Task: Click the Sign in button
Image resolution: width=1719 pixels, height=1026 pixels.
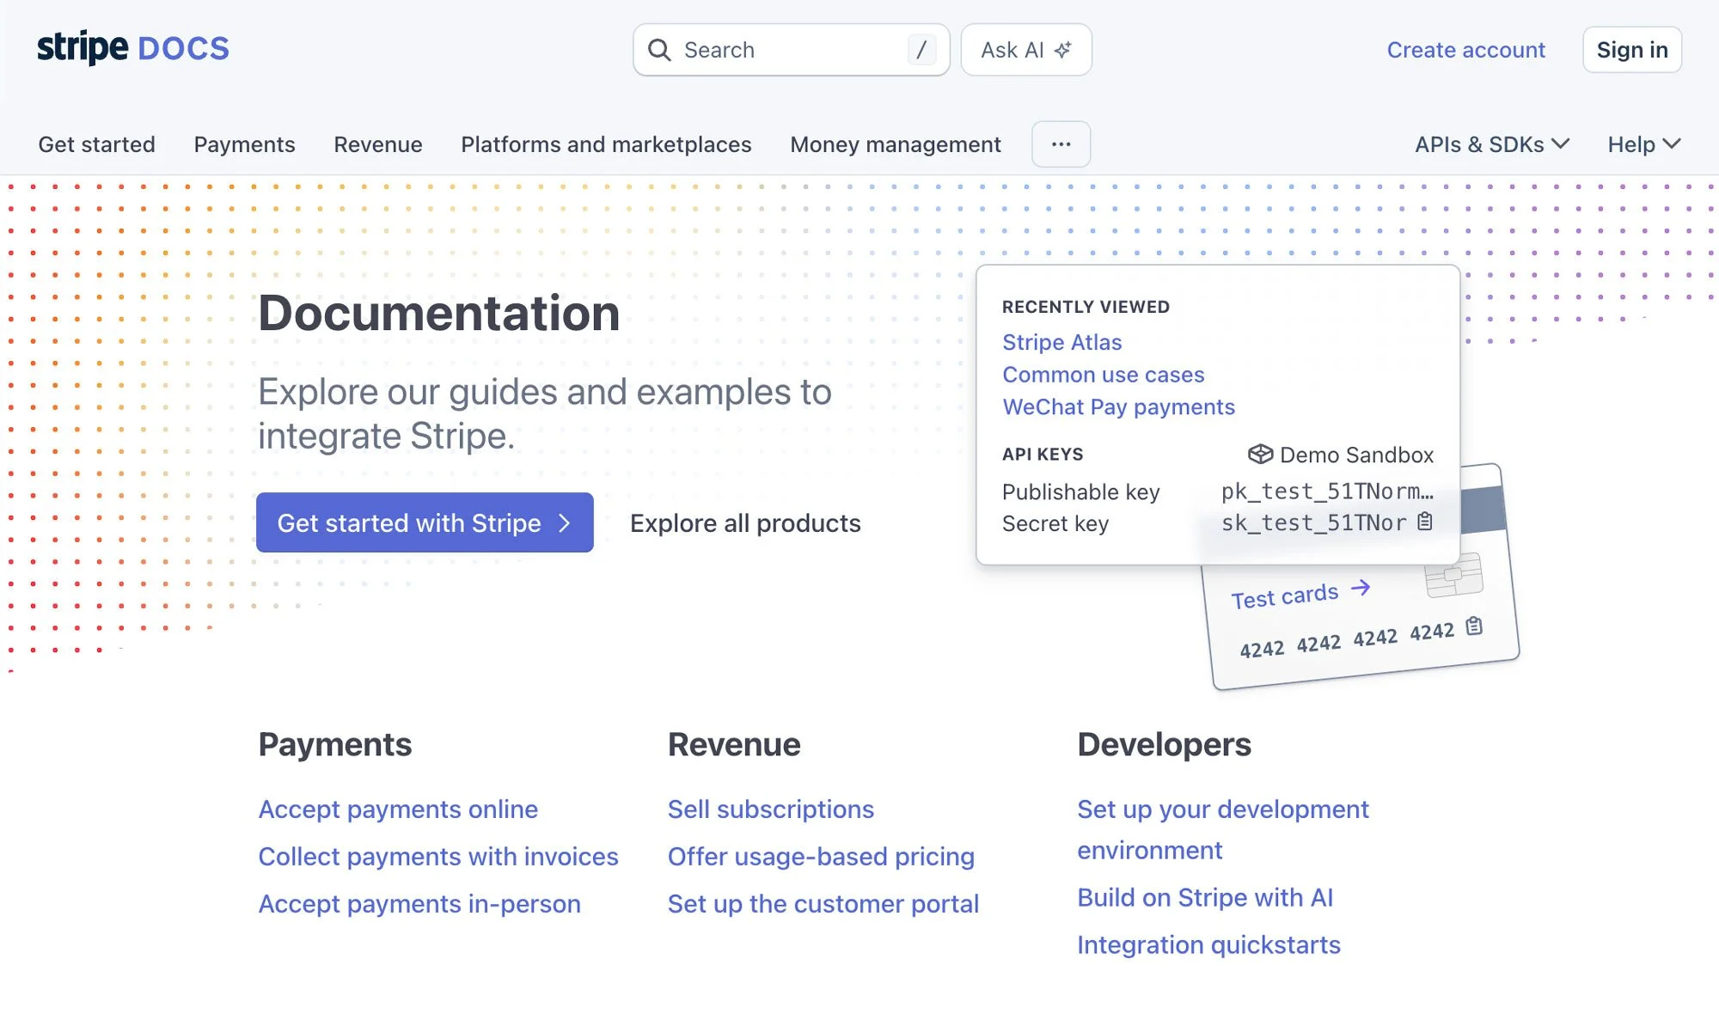Action: point(1632,50)
